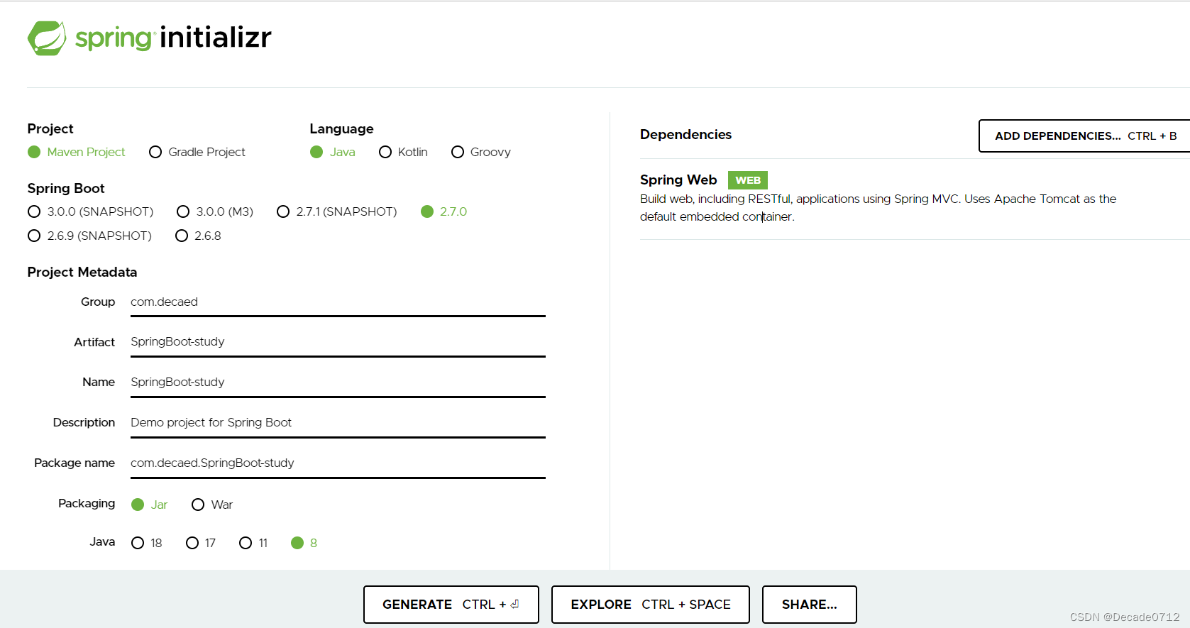Select Java version 11
The image size is (1190, 628).
(253, 543)
